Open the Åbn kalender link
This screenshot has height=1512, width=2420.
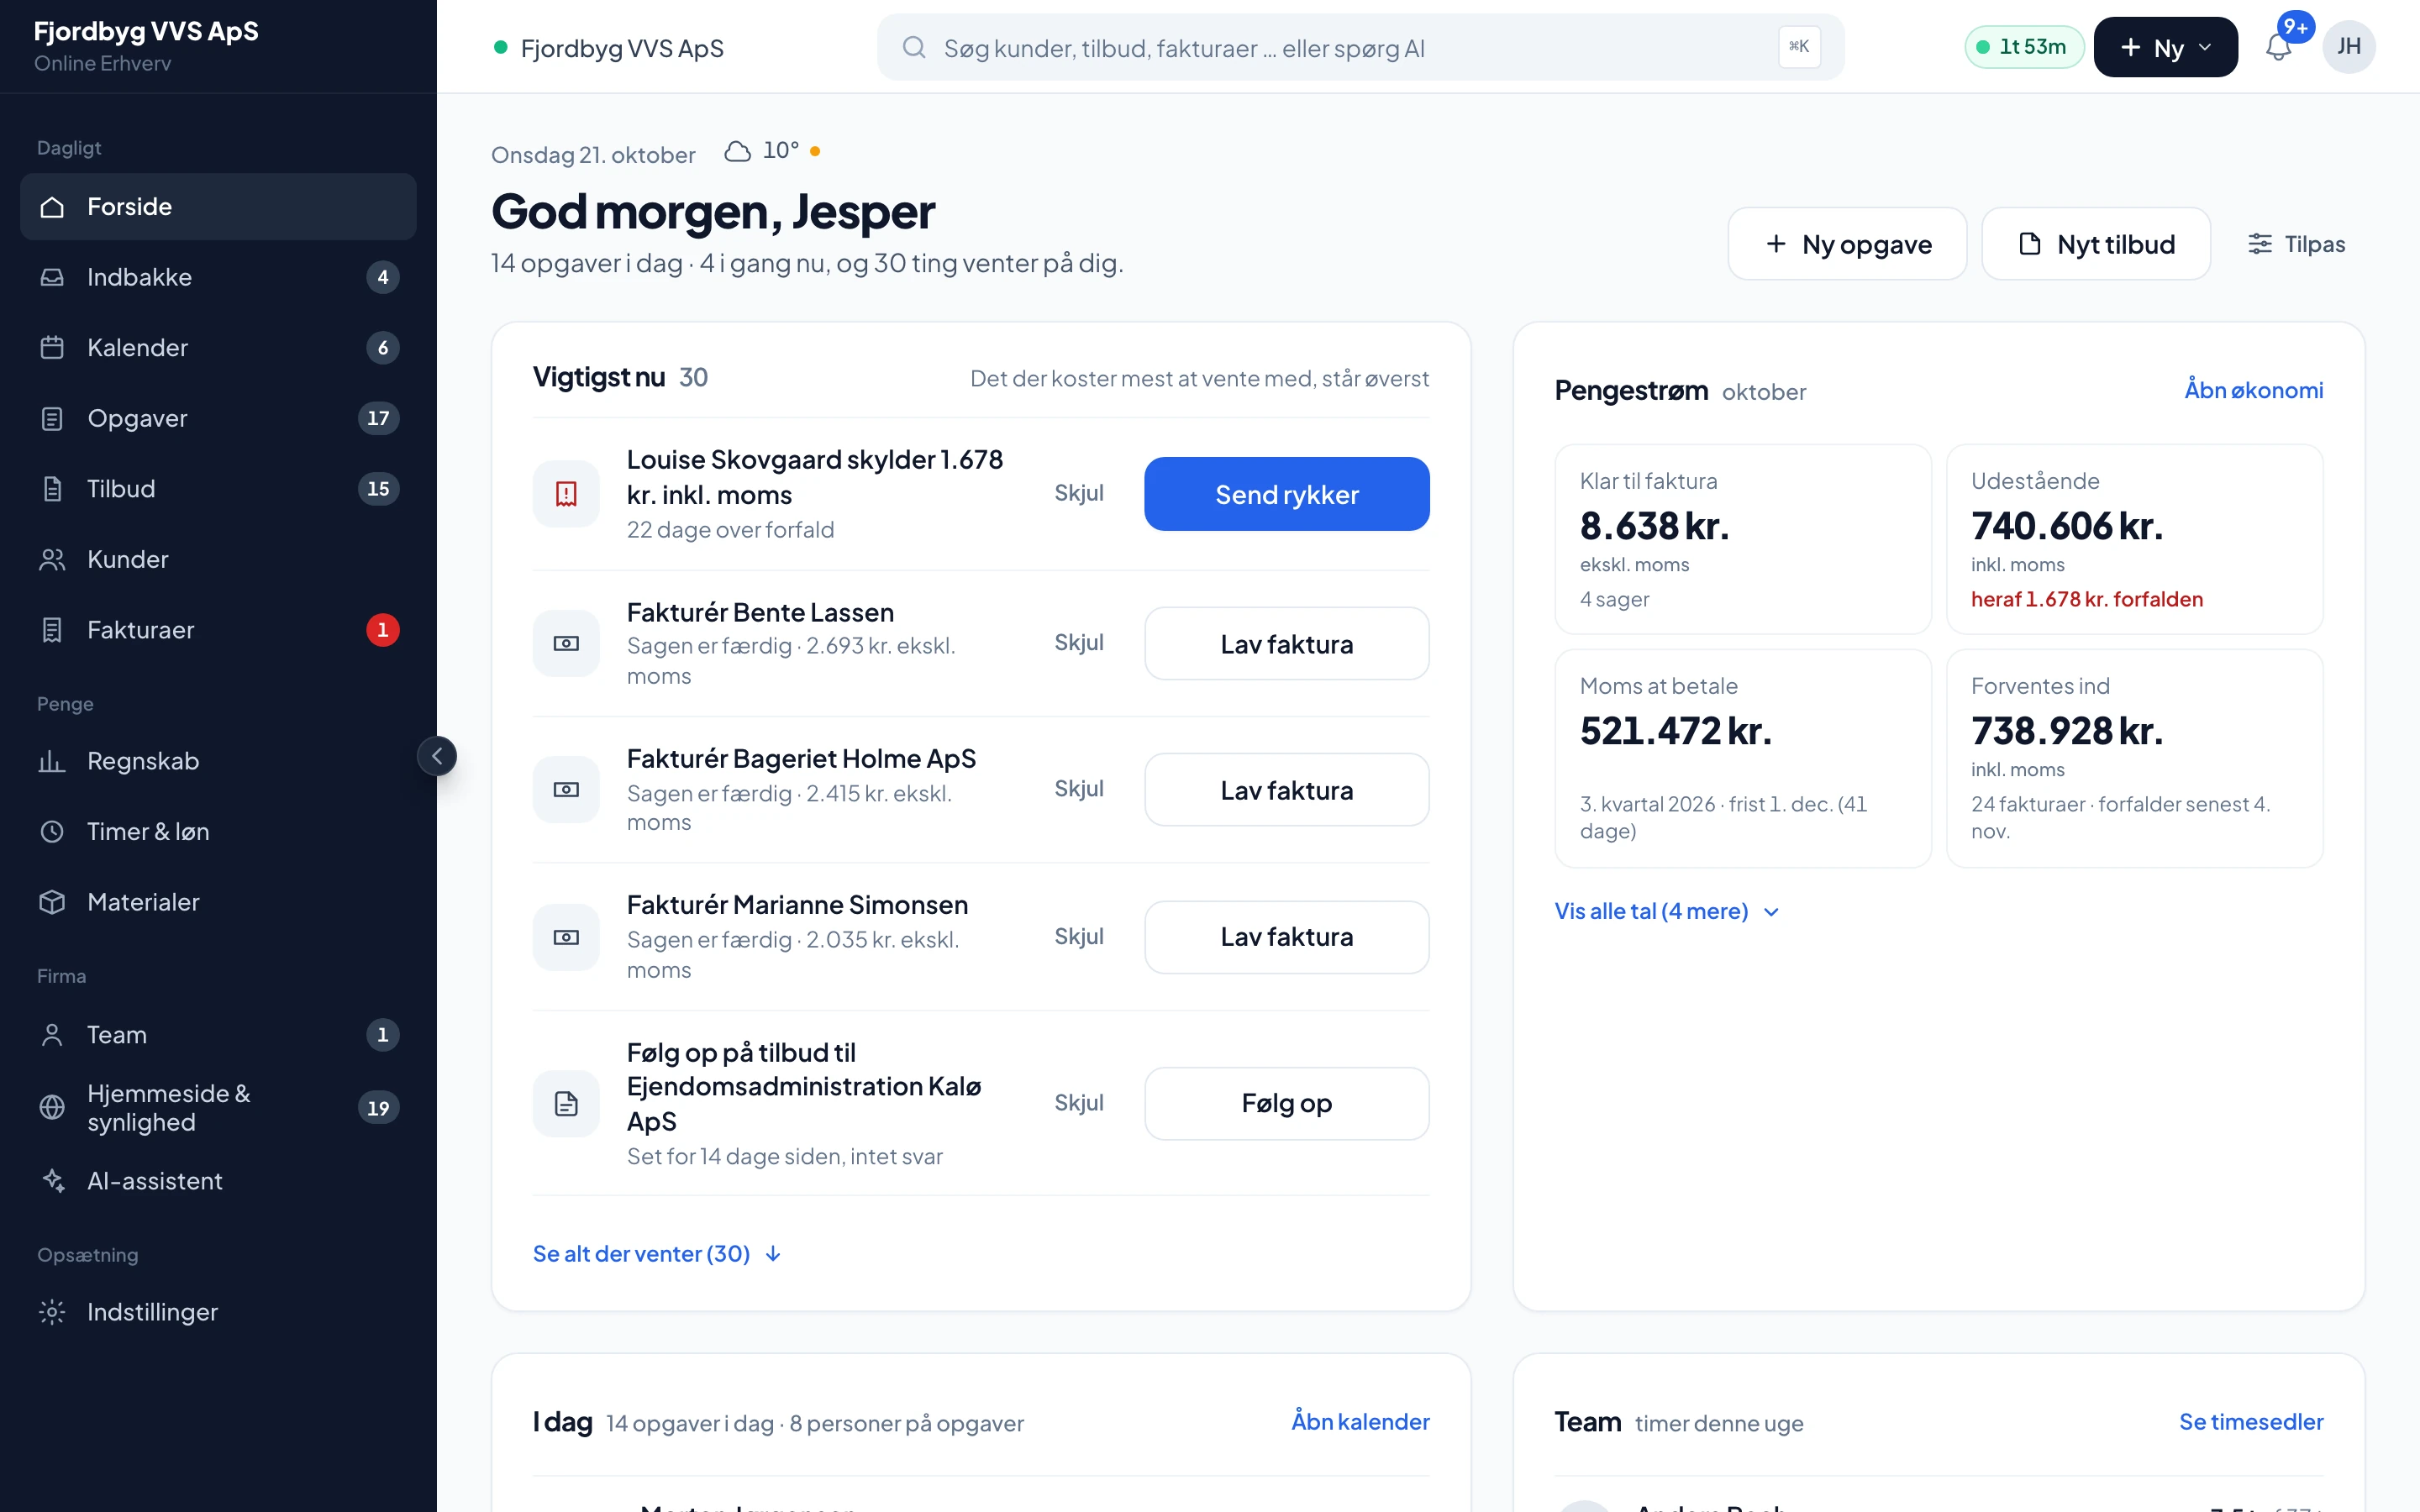[1360, 1421]
